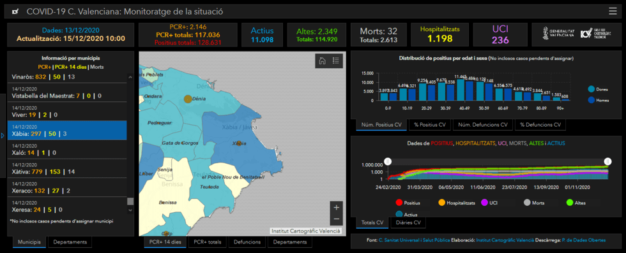Select the PCR+ 14 dies map tab

point(165,242)
